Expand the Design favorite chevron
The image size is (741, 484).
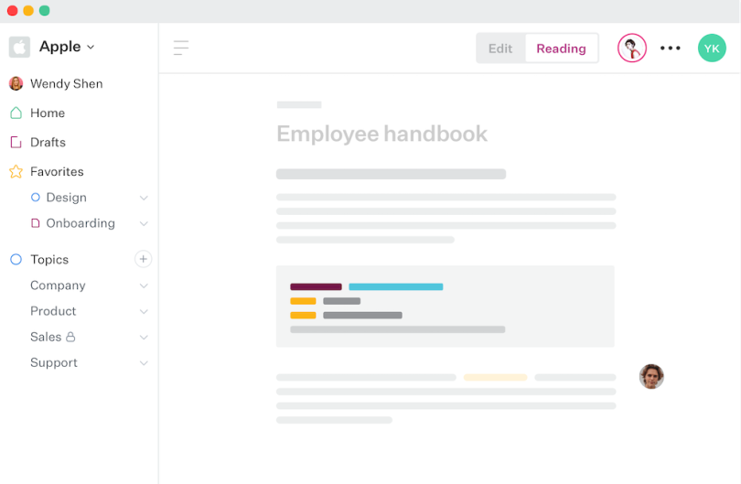144,198
